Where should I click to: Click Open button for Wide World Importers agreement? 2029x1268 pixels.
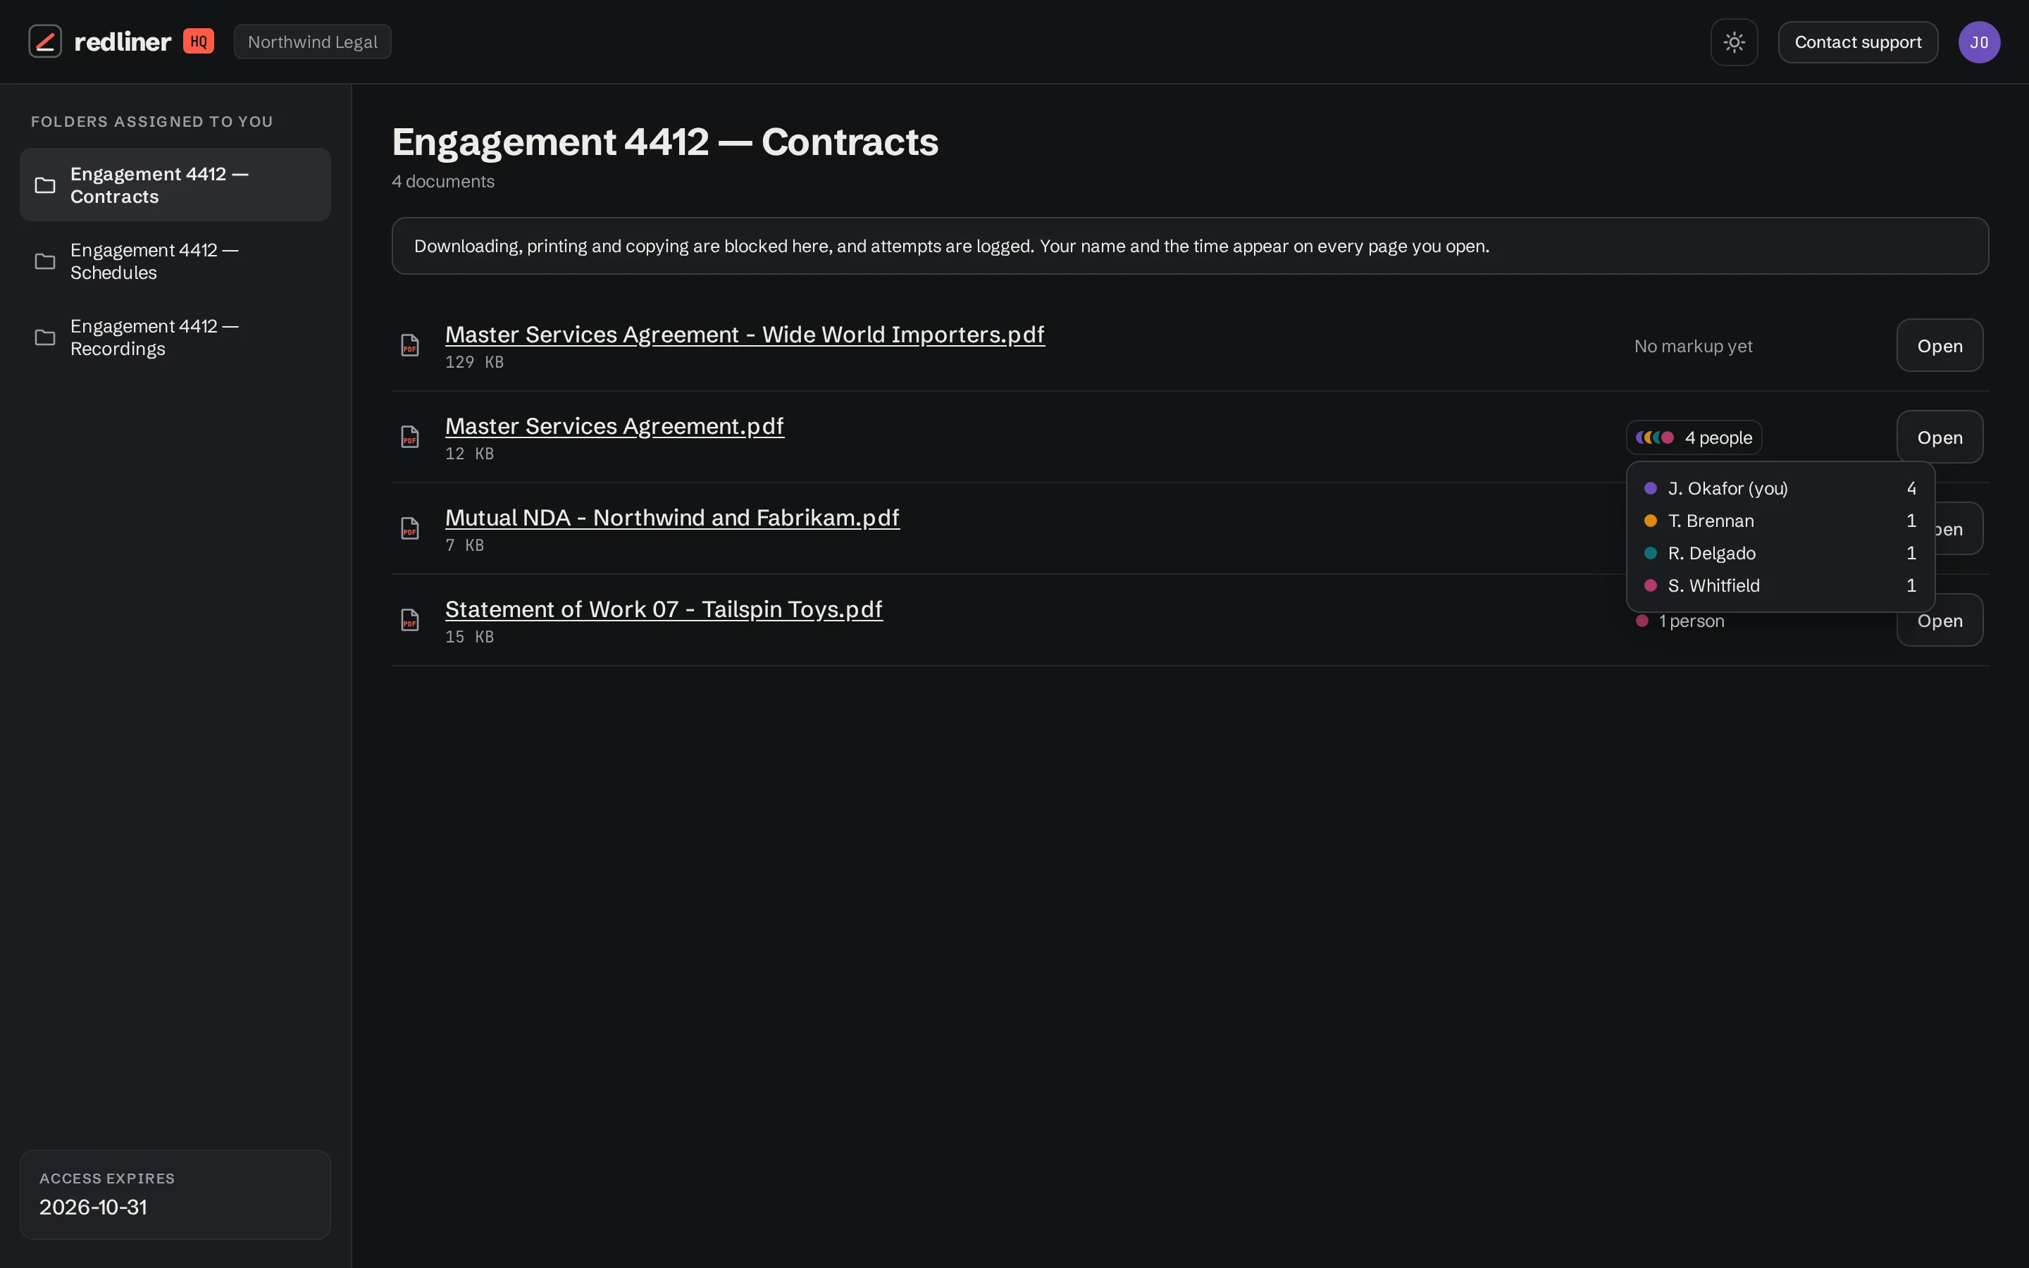[1940, 345]
